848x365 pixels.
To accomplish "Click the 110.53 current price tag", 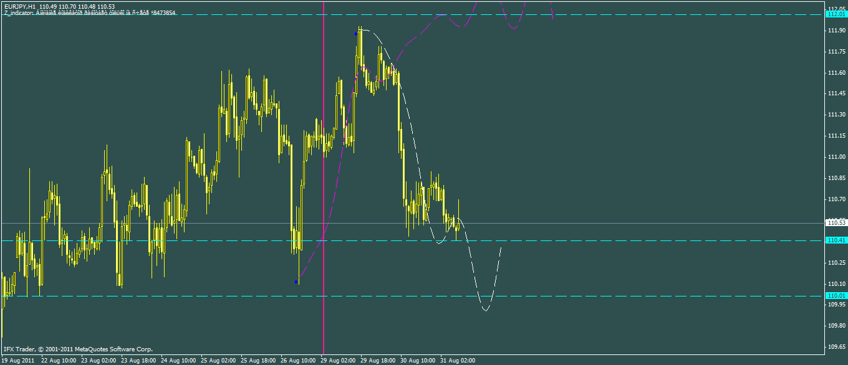I will pyautogui.click(x=836, y=222).
